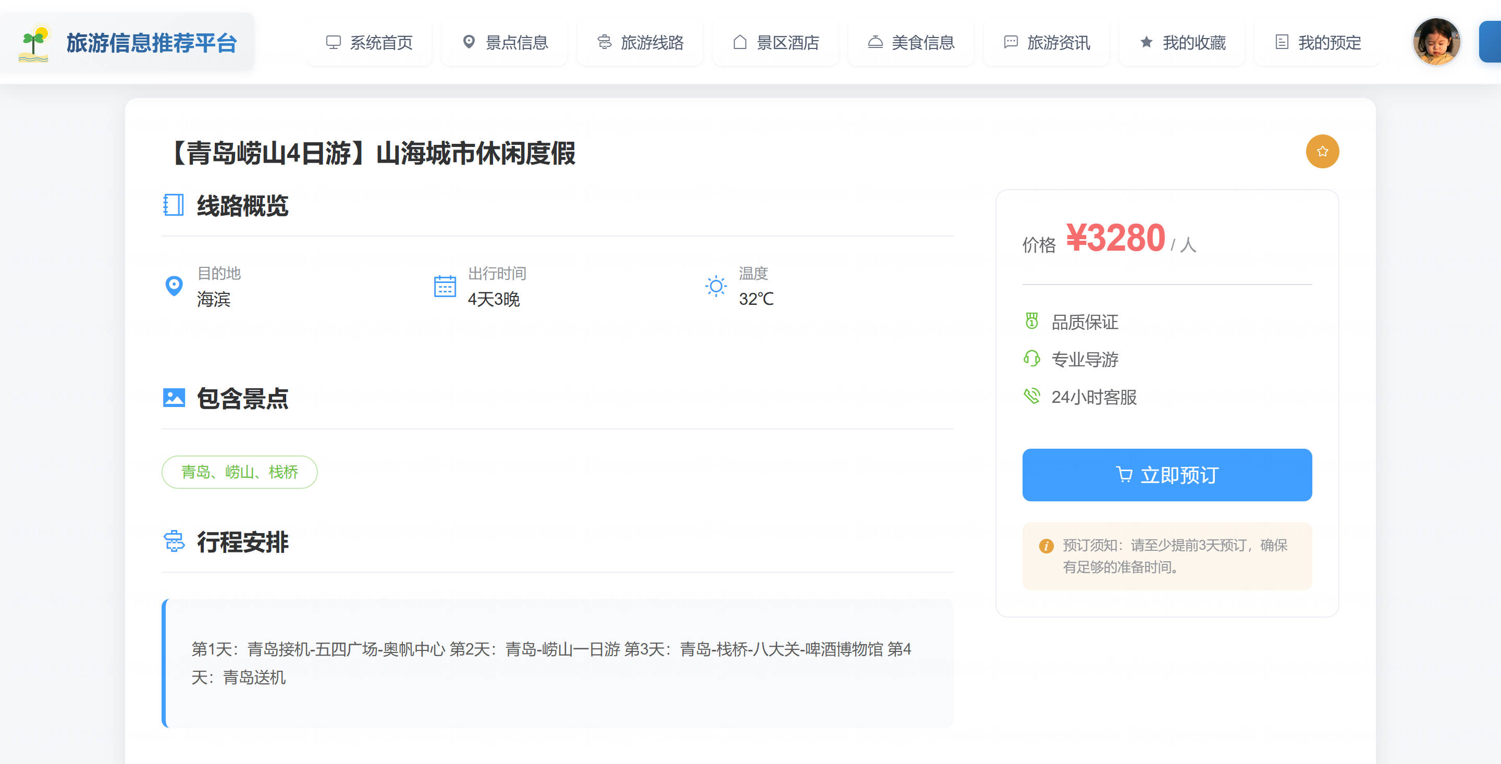Click the phone icon beside 24小时客服
The image size is (1501, 764).
[x=1031, y=396]
